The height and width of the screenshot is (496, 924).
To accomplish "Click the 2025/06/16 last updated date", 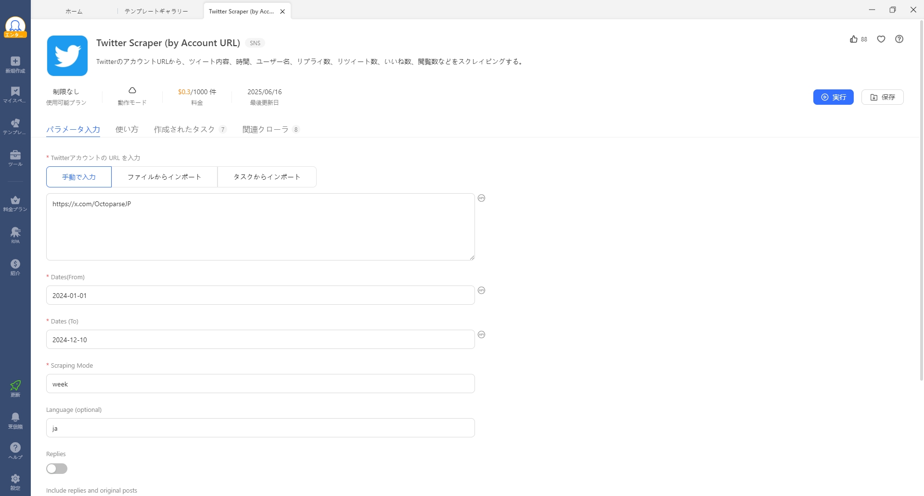I will click(265, 92).
